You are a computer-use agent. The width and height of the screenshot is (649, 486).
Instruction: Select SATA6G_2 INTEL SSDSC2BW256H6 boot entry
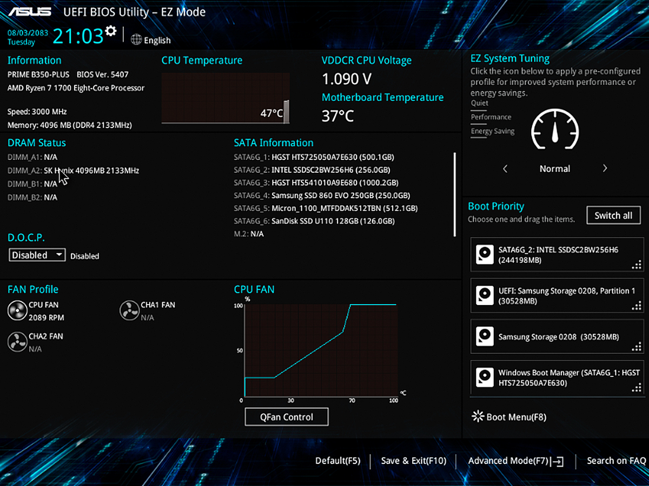[558, 255]
